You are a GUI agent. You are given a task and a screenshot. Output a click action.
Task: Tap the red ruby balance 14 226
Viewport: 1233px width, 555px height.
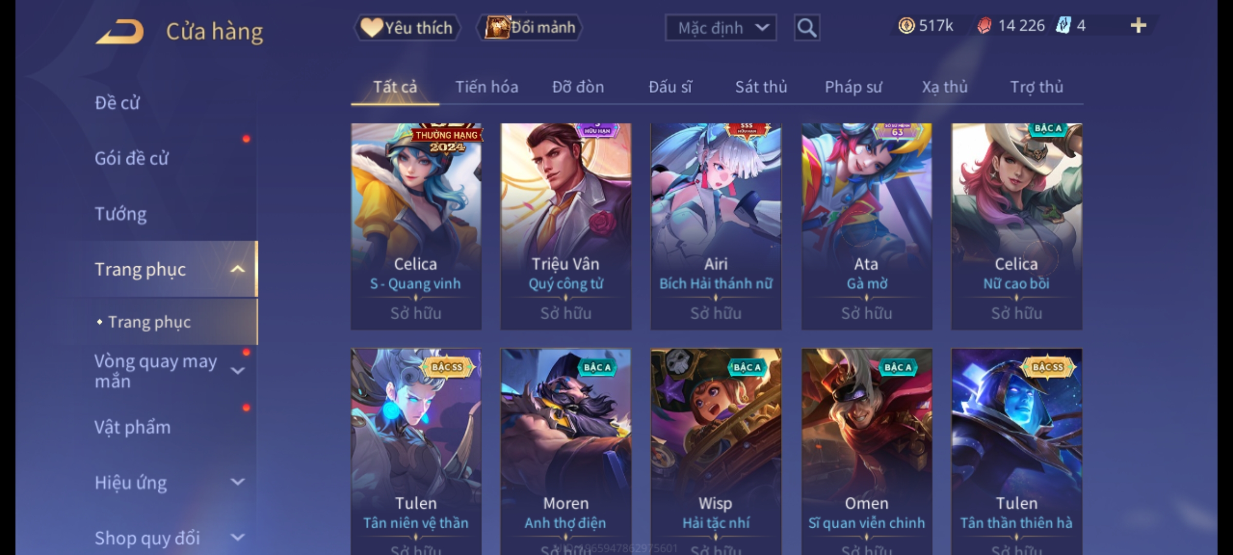point(1011,26)
